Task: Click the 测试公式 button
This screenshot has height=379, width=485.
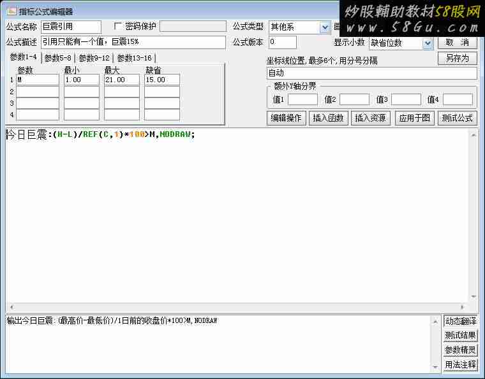Action: click(457, 118)
